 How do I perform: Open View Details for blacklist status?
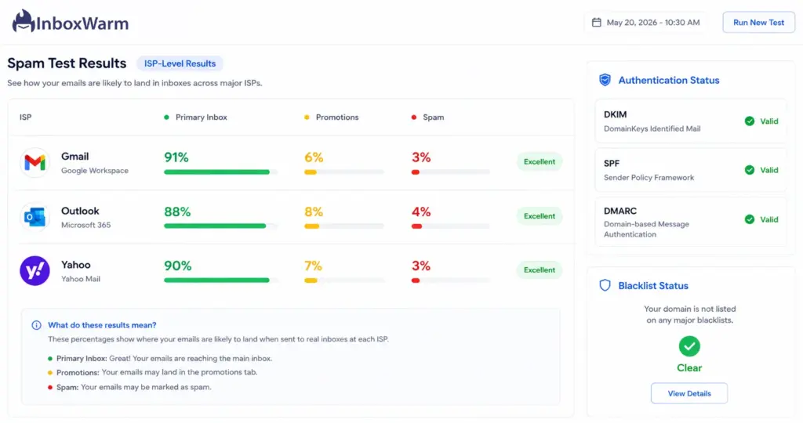click(x=689, y=393)
